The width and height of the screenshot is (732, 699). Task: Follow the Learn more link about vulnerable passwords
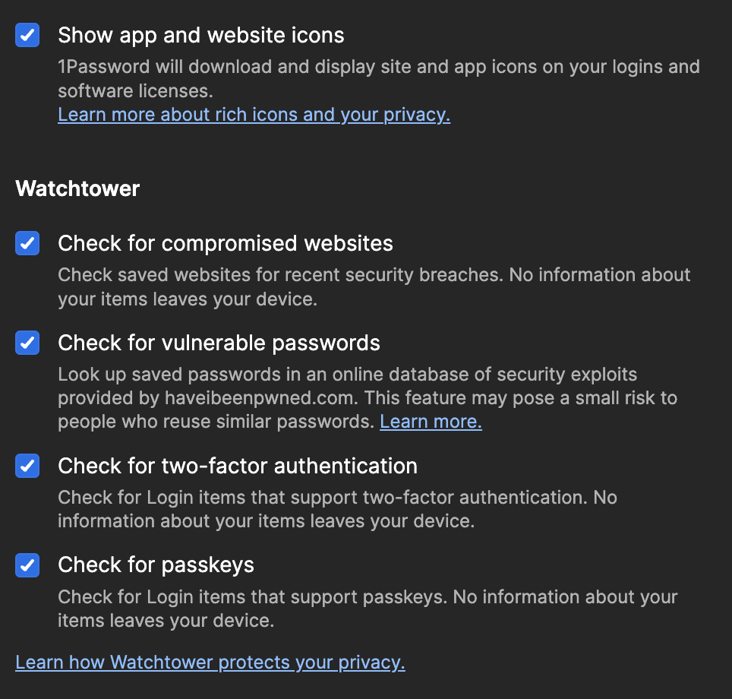pyautogui.click(x=431, y=422)
